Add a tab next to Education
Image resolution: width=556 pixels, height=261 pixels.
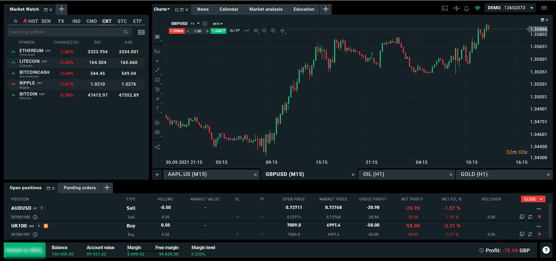[326, 9]
